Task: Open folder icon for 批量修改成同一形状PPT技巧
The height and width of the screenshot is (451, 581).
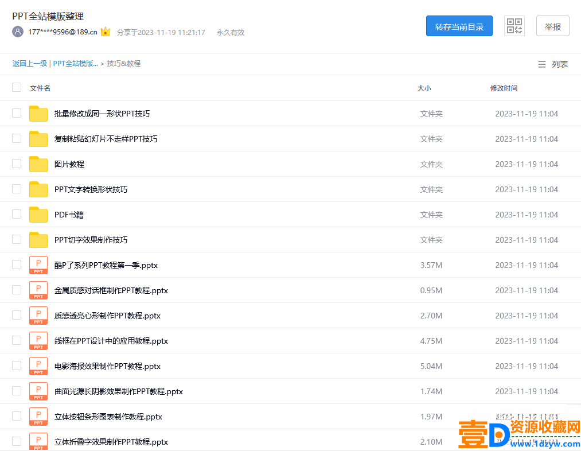Action: (38, 114)
